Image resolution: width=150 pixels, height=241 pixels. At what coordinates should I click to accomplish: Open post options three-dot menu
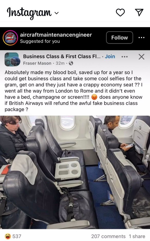(141, 37)
